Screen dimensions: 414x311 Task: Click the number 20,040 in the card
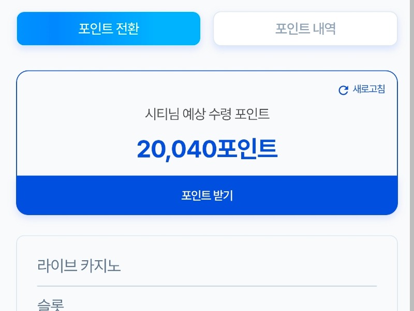click(x=176, y=149)
